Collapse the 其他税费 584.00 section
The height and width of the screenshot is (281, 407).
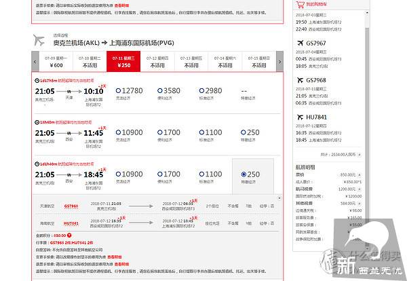click(360, 204)
